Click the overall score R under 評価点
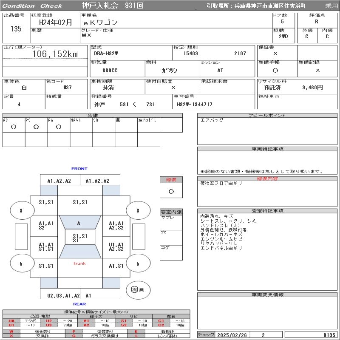 317,22
